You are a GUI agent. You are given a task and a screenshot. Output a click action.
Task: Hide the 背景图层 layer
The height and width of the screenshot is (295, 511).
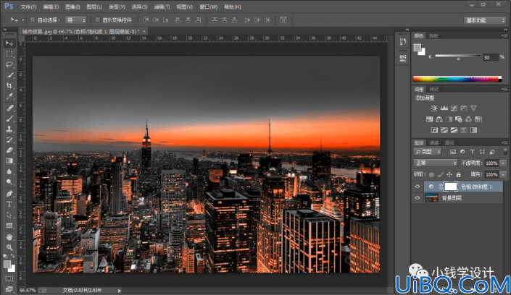click(417, 198)
